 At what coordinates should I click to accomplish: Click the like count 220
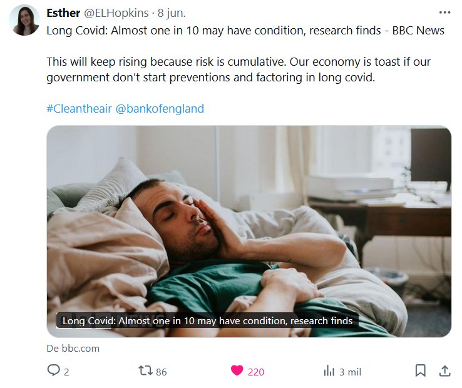click(x=256, y=372)
